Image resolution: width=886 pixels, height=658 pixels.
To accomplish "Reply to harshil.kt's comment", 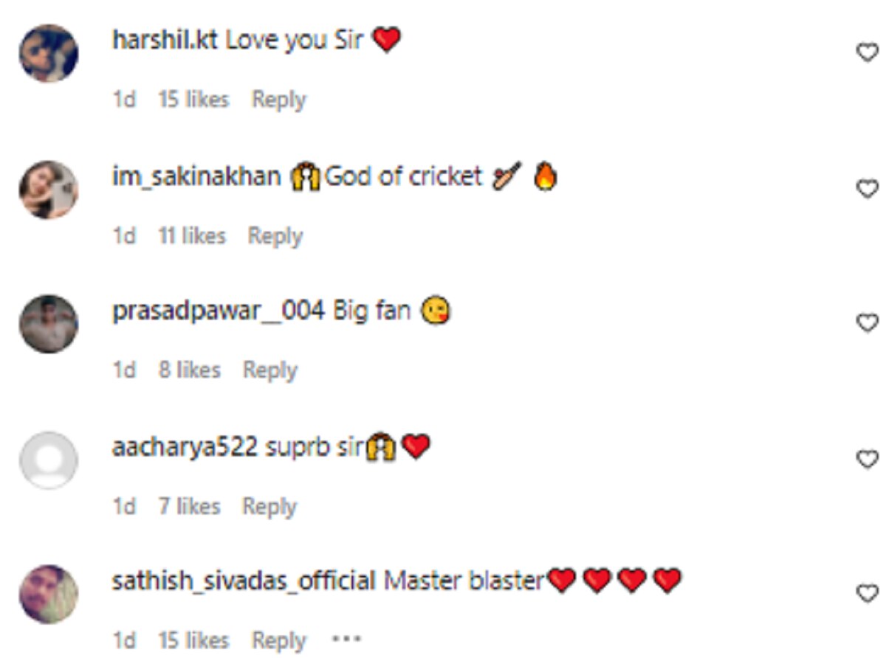I will coord(278,100).
